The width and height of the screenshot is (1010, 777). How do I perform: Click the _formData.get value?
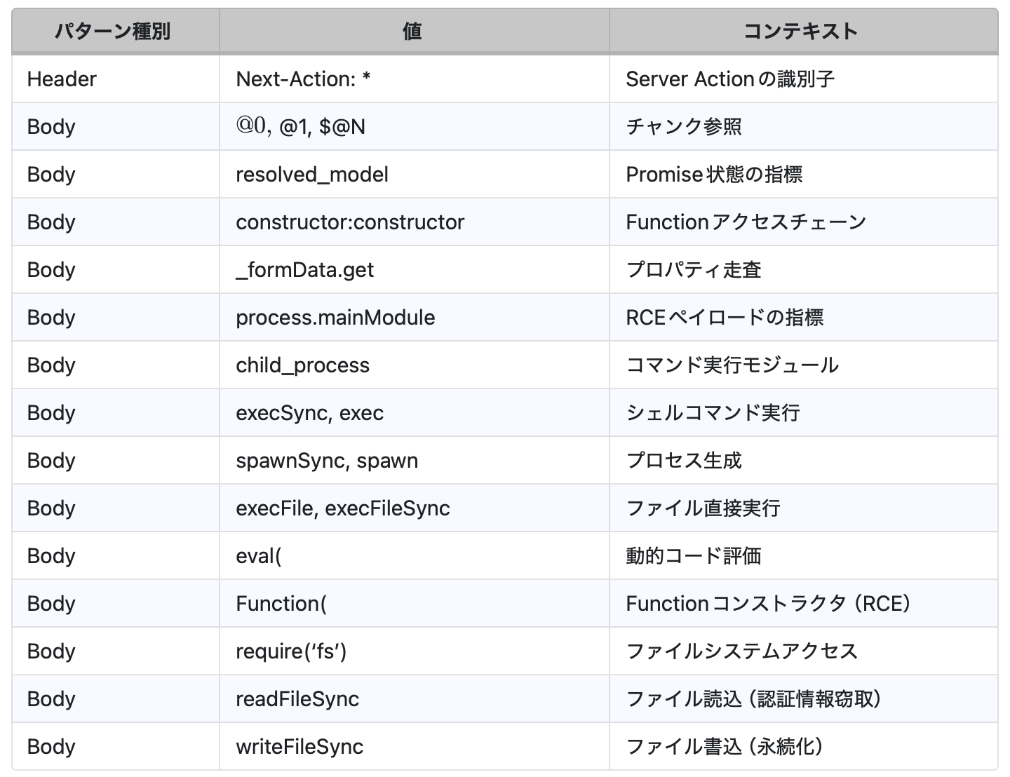305,270
